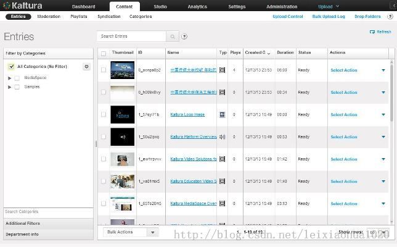Image resolution: width=397 pixels, height=247 pixels.
Task: Check the MediaSpace category checkbox
Action: click(17, 78)
